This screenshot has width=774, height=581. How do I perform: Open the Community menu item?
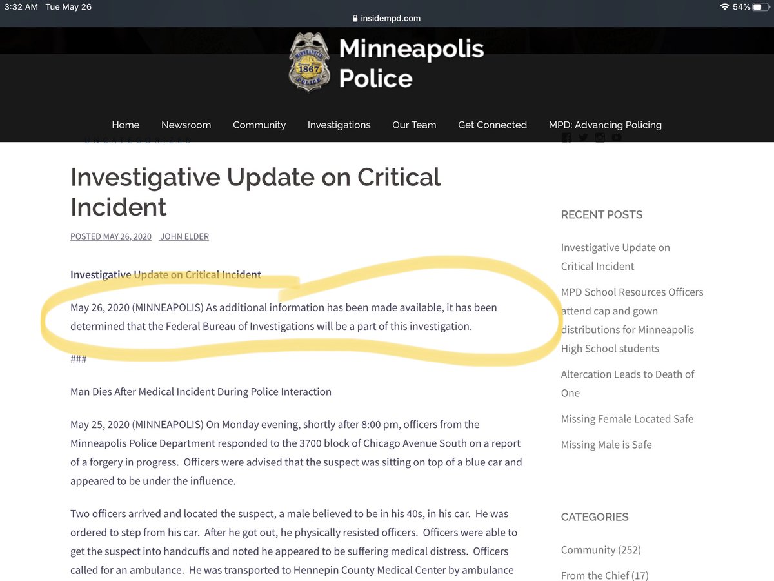click(x=259, y=125)
